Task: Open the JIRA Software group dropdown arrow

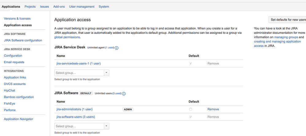Action: click(106, 126)
